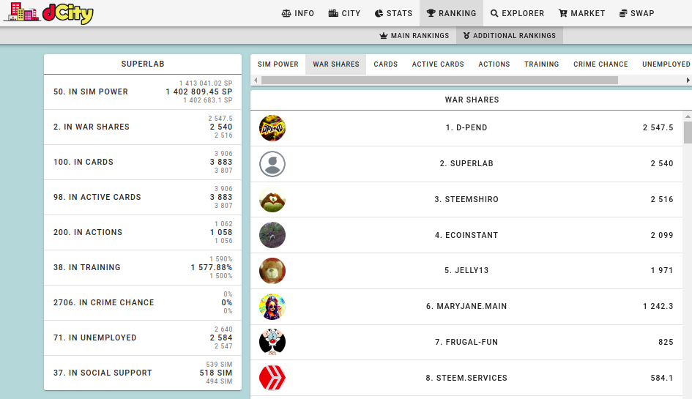The height and width of the screenshot is (399, 692).
Task: Click STEEMSHIRO's avatar
Action: pos(272,199)
